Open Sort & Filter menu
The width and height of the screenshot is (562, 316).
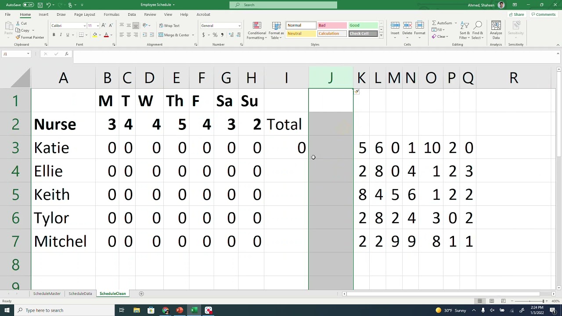[465, 30]
